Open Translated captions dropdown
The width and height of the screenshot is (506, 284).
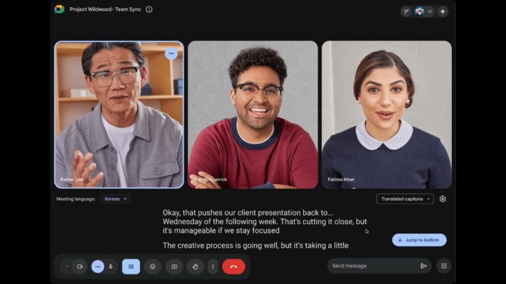pos(405,199)
